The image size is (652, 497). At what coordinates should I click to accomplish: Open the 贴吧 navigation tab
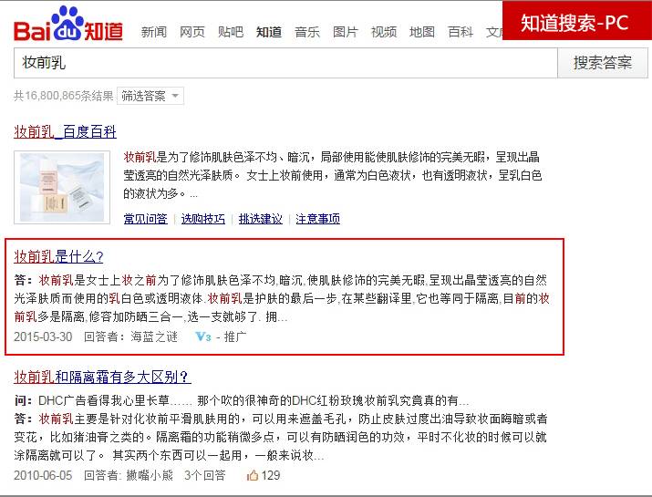click(231, 32)
